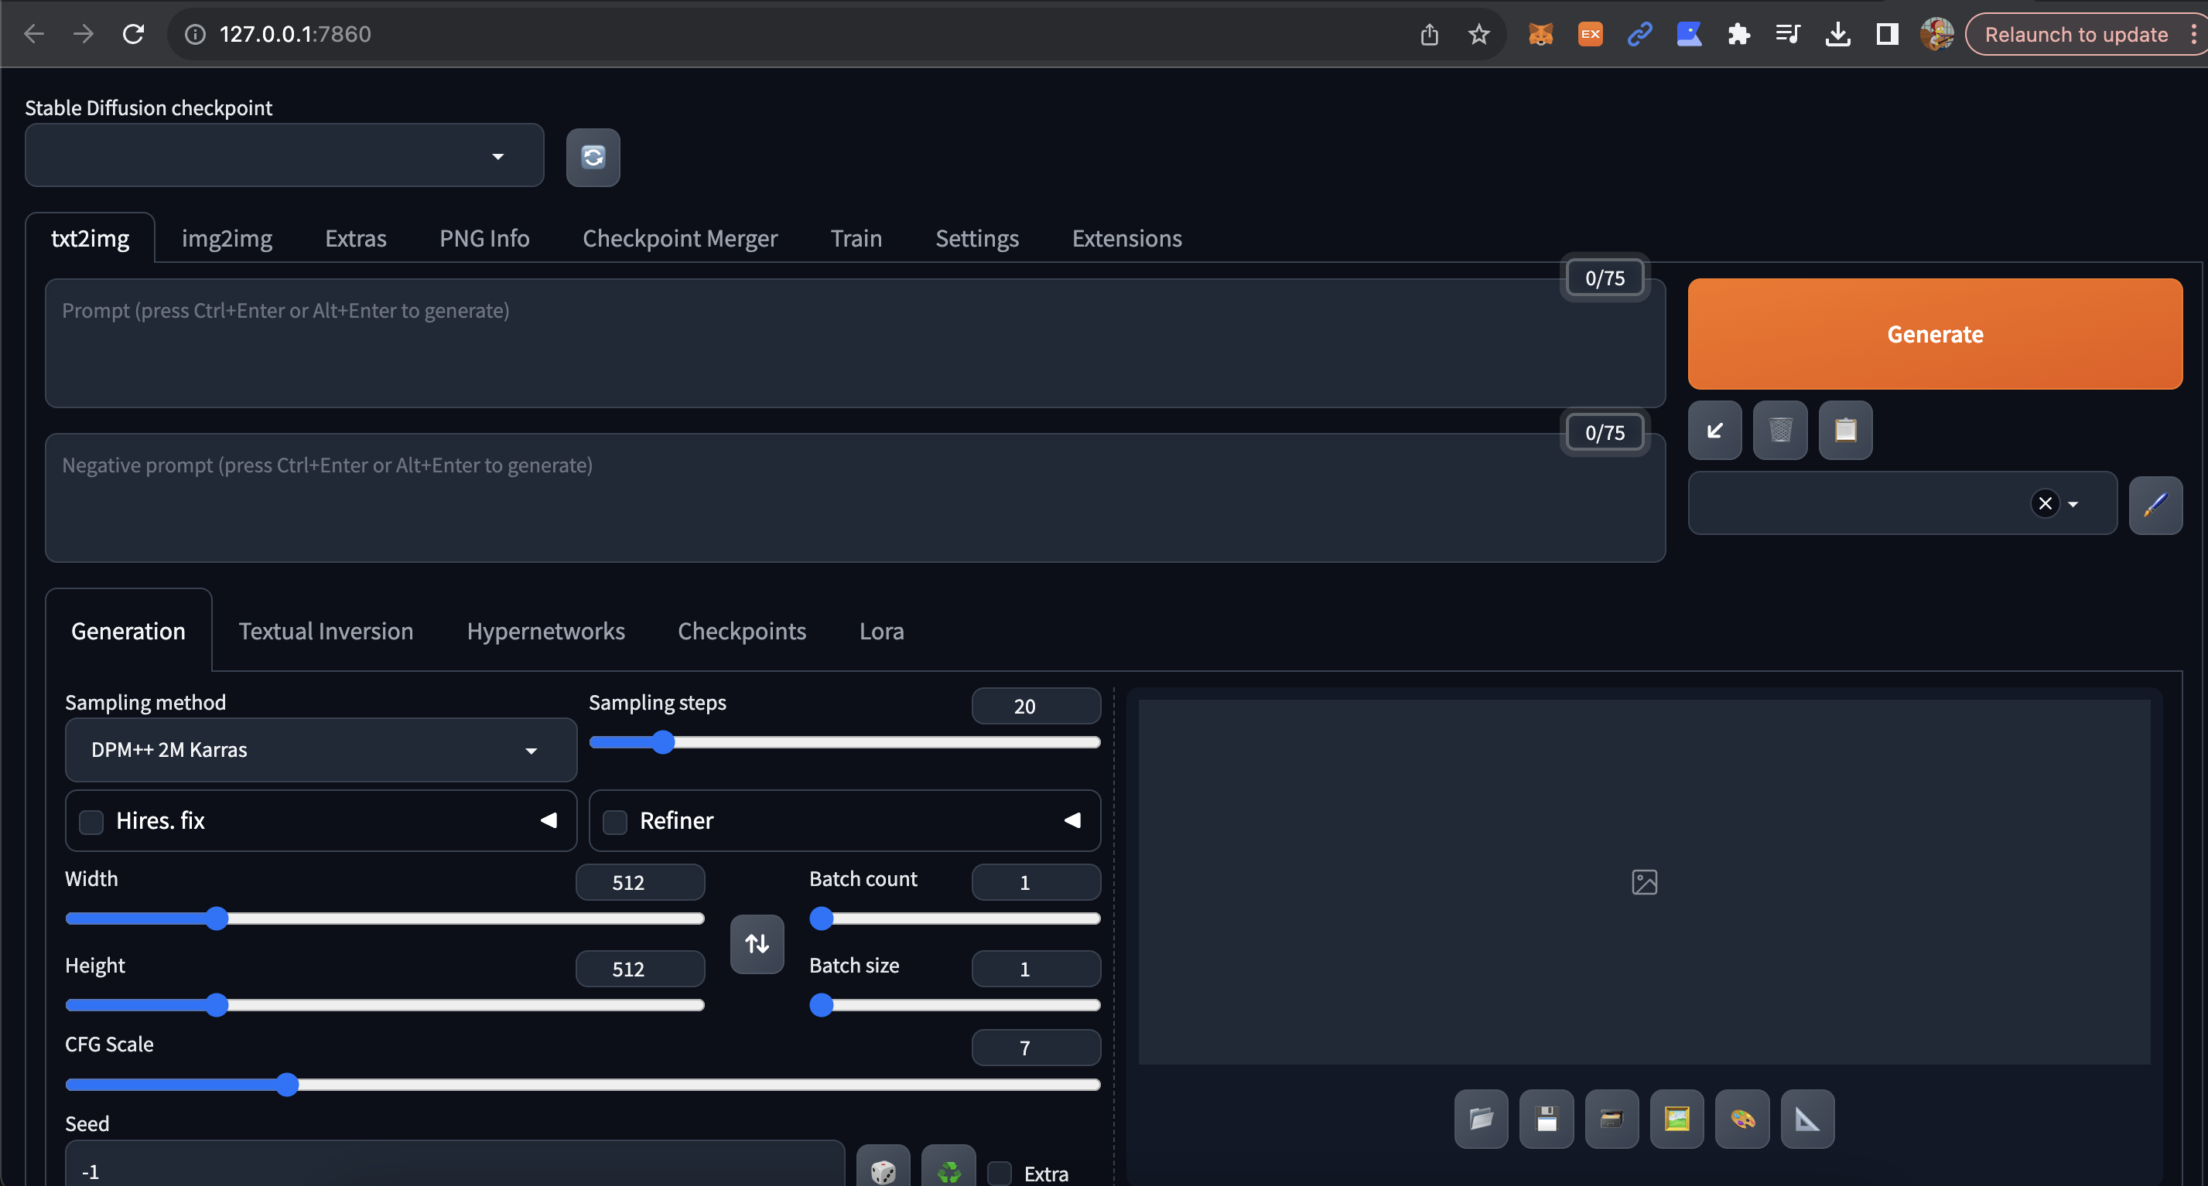Click the dice to randomize seed
Viewport: 2208px width, 1186px height.
(x=883, y=1170)
